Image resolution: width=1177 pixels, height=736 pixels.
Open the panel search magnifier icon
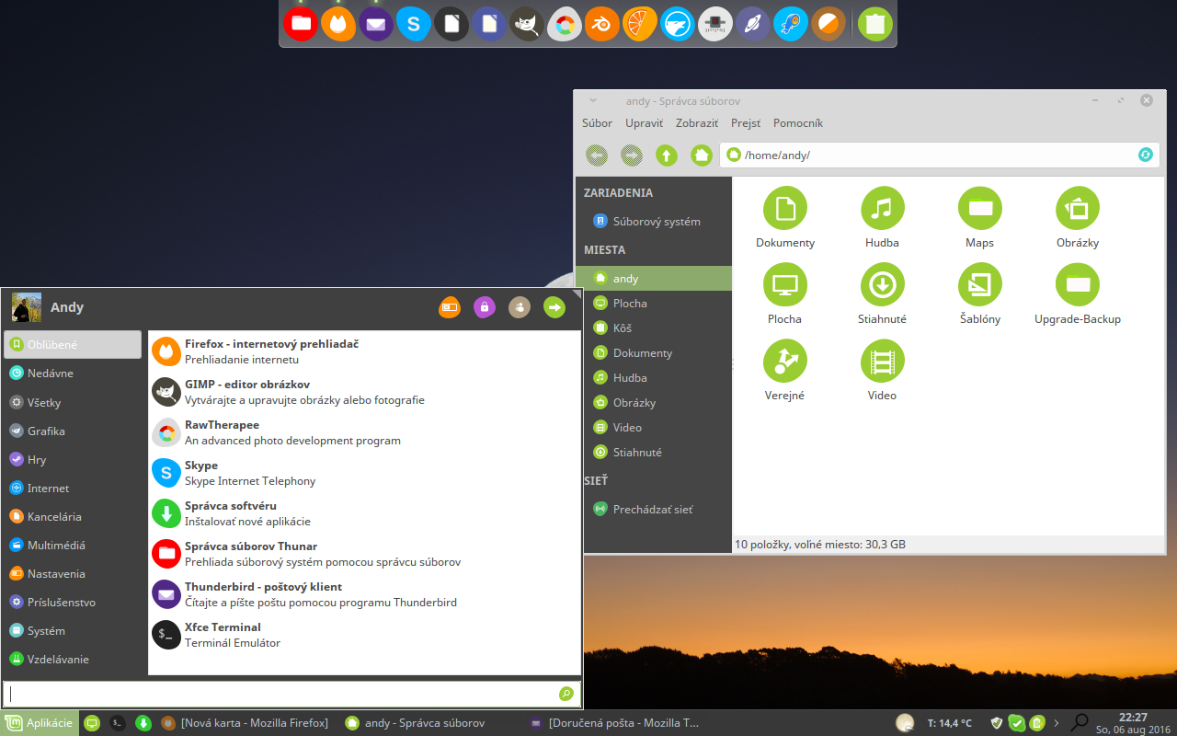[1080, 723]
